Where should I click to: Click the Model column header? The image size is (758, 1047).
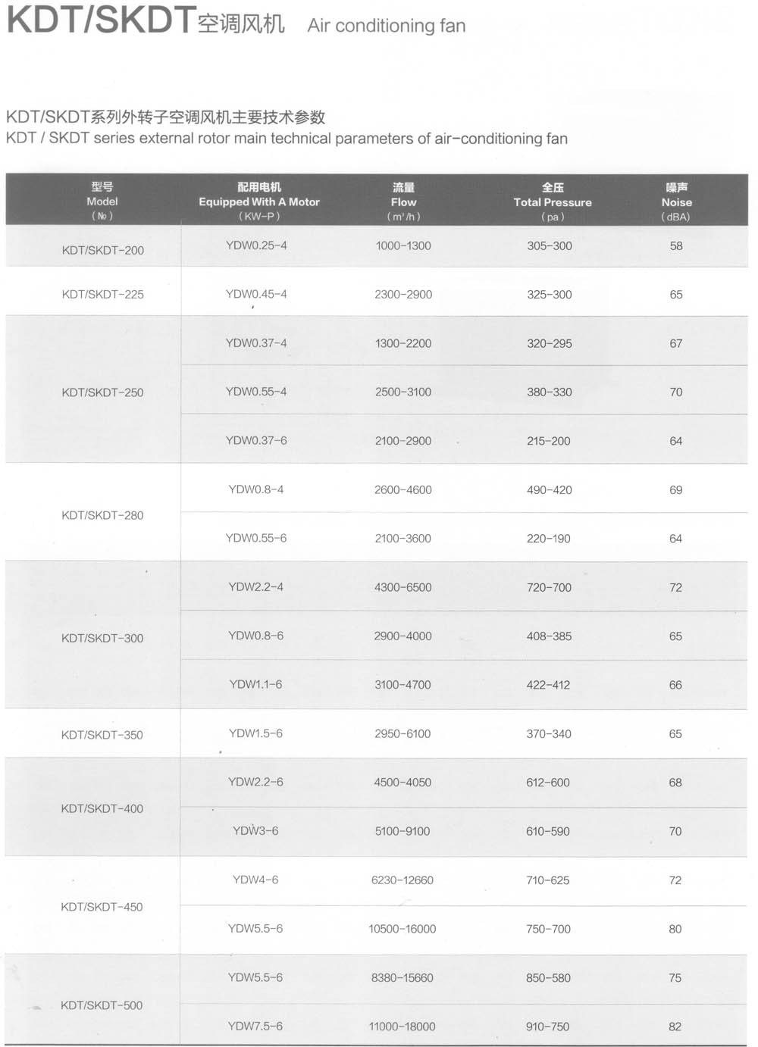[102, 202]
